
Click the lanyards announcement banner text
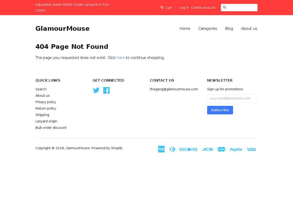[x=72, y=7]
